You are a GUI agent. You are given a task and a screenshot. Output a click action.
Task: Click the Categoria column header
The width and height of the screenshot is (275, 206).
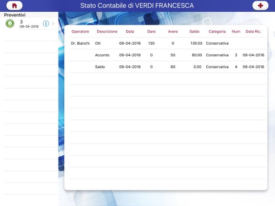click(217, 31)
